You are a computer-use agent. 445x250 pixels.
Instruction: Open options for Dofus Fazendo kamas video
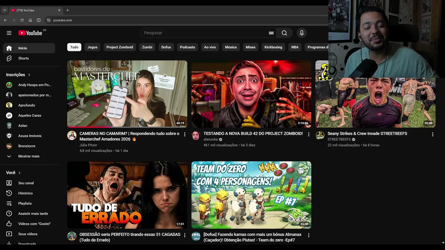pyautogui.click(x=309, y=235)
